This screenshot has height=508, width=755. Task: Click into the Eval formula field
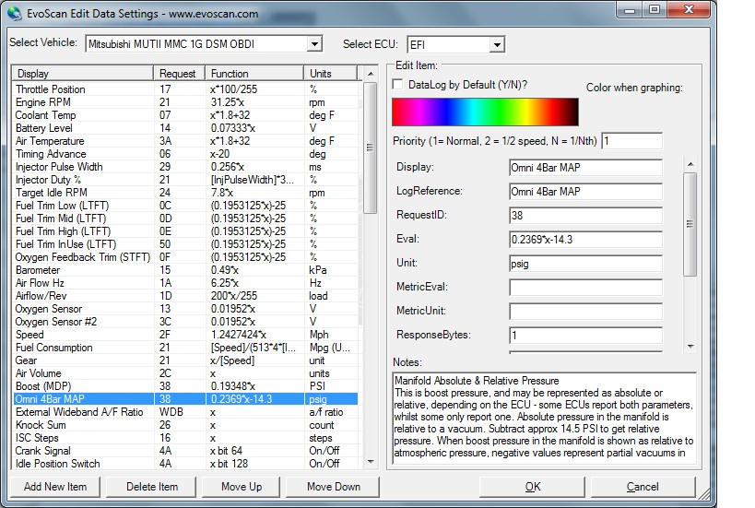[584, 239]
